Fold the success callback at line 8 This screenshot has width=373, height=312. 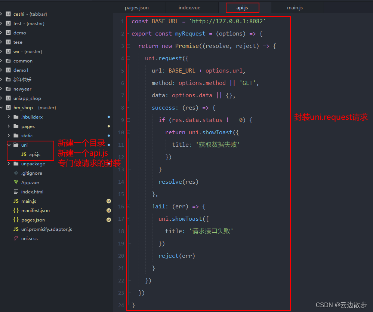coord(129,108)
